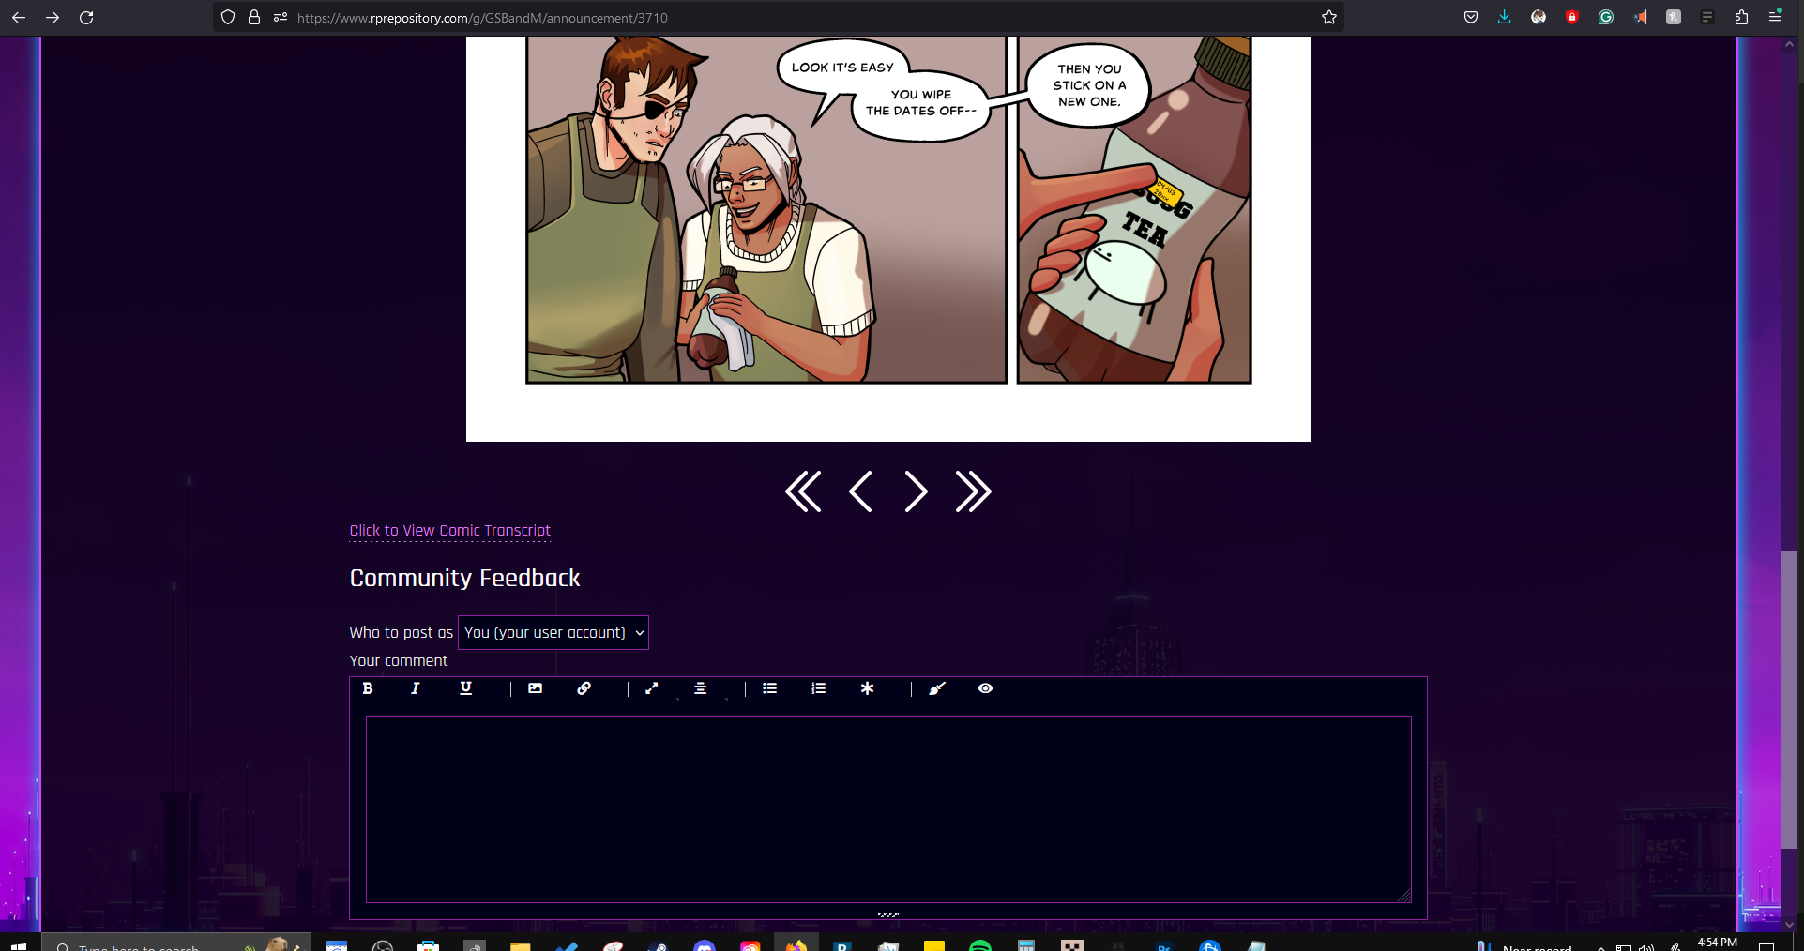
Task: Go to the previous comic page
Action: [860, 491]
